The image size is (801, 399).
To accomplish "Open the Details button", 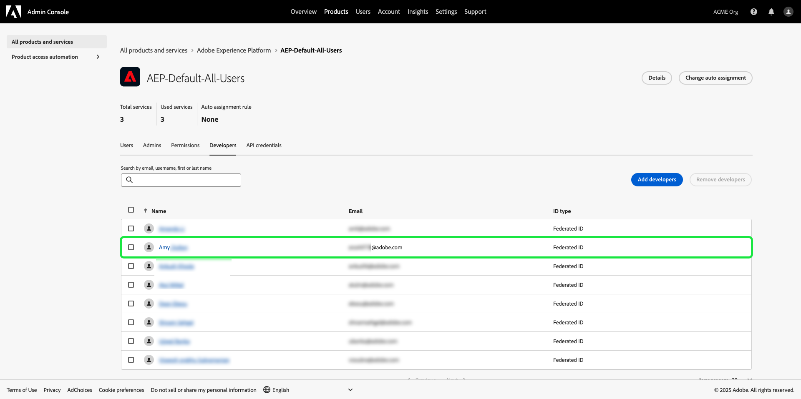I will pos(657,78).
